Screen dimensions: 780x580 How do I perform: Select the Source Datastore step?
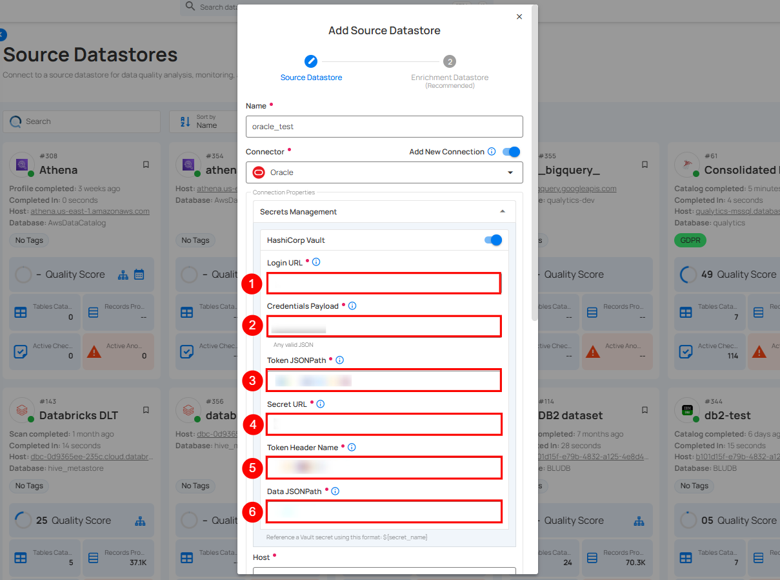tap(311, 62)
